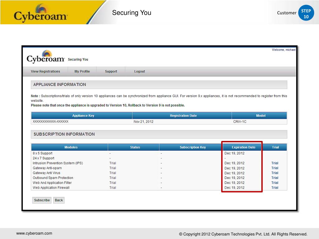
Task: Select the Intrusion Prevention System (IPS) module
Action: point(58,163)
